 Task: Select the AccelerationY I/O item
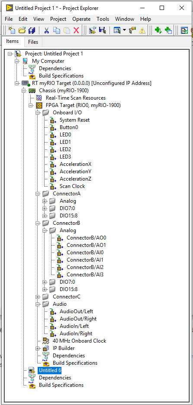coord(76,172)
